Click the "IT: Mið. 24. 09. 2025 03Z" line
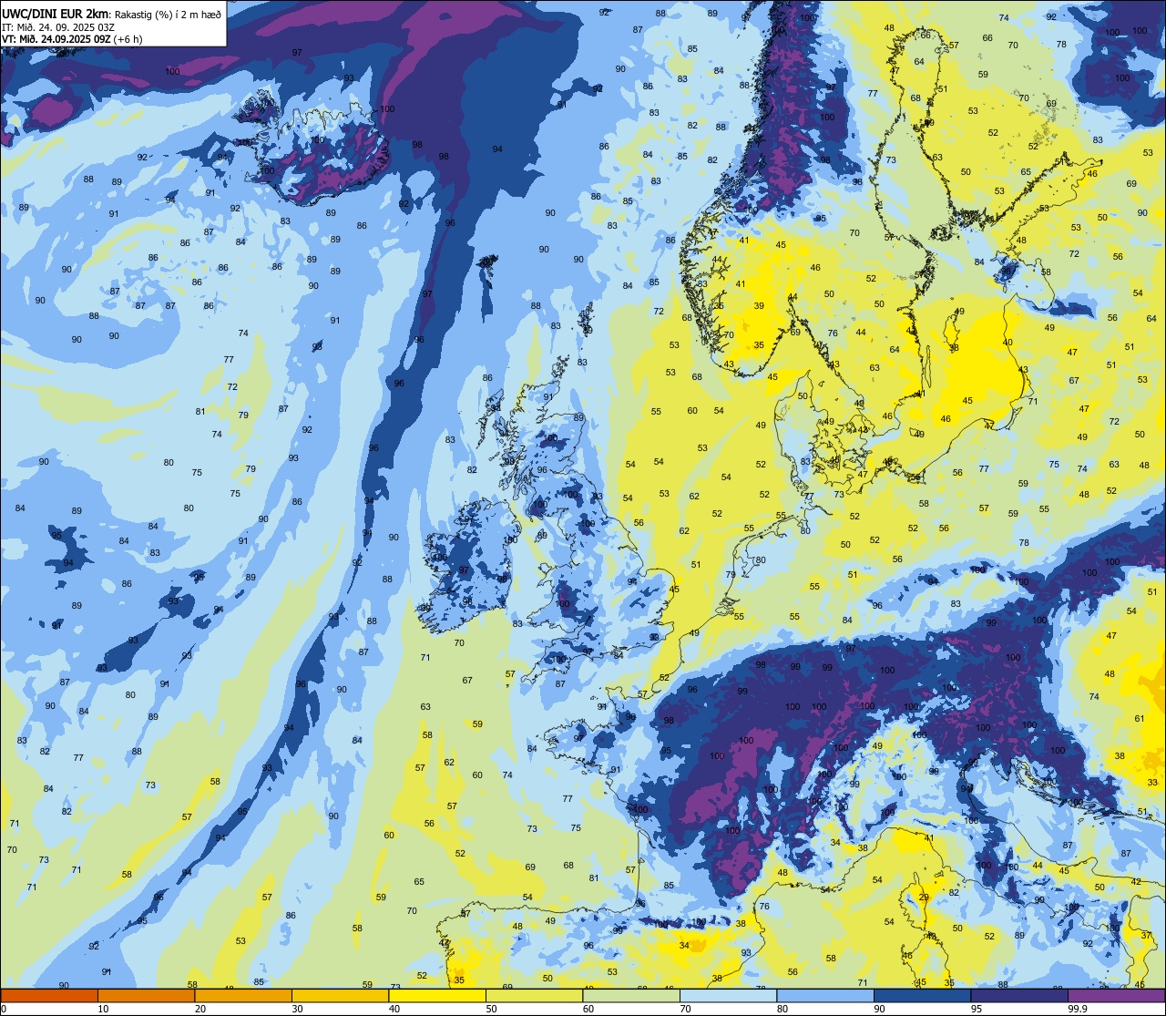Viewport: 1166px width, 1016px height. [x=58, y=27]
